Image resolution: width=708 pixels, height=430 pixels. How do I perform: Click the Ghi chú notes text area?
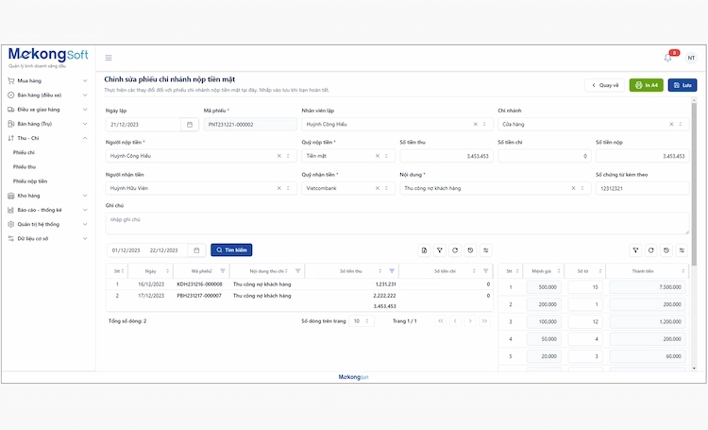click(396, 223)
